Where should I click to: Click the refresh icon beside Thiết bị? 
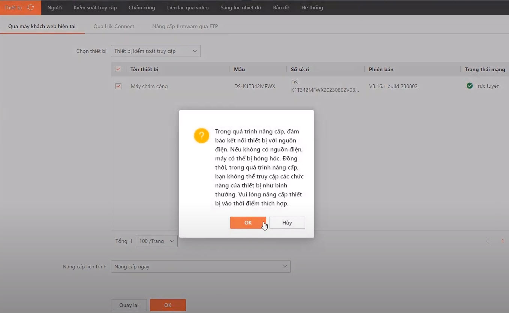[x=31, y=7]
